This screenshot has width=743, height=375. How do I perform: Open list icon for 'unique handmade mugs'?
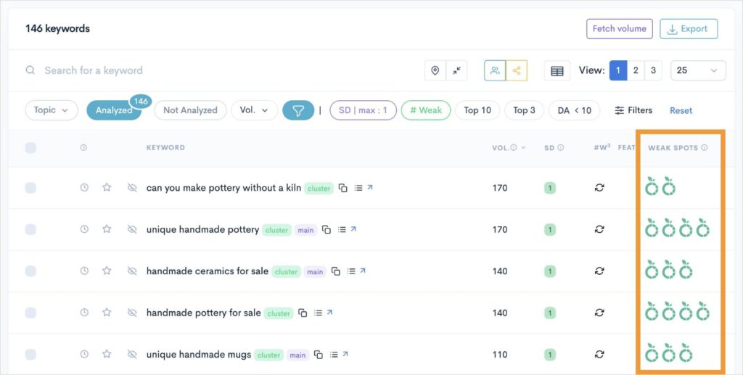pyautogui.click(x=334, y=355)
